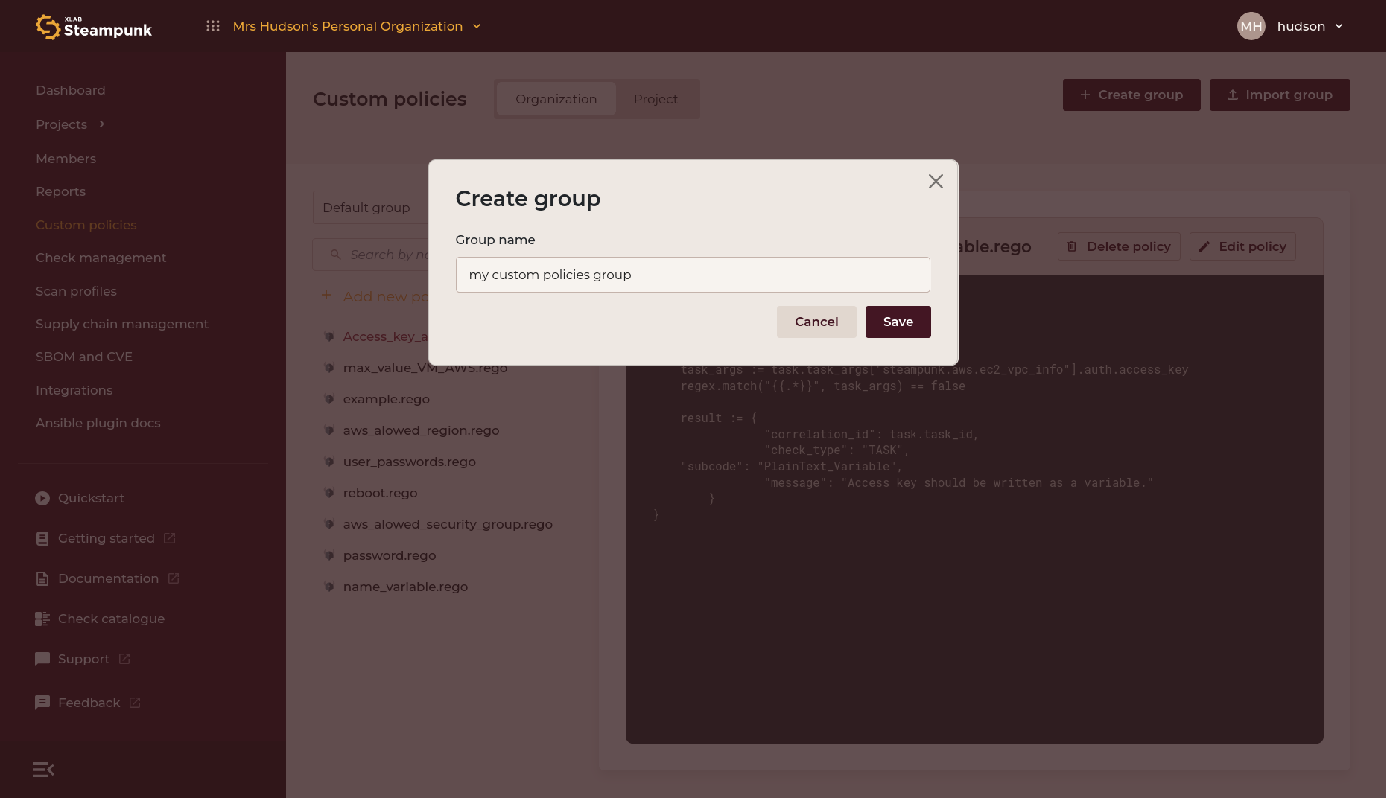This screenshot has height=798, width=1387.
Task: Click the MH user avatar
Action: click(x=1251, y=26)
